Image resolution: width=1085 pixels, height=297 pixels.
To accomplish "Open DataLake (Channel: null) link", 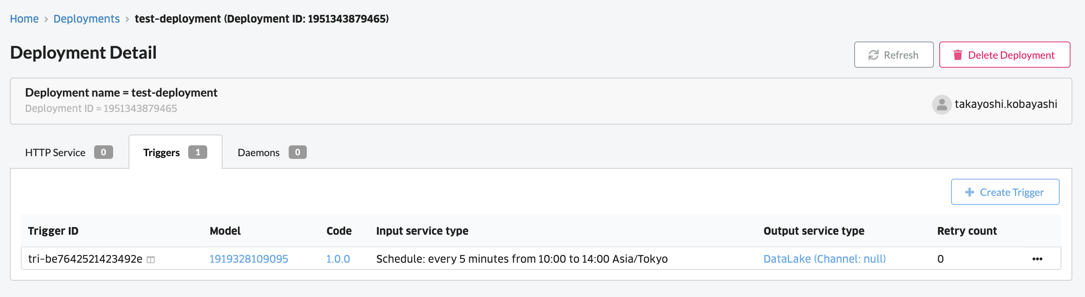I will tap(824, 259).
